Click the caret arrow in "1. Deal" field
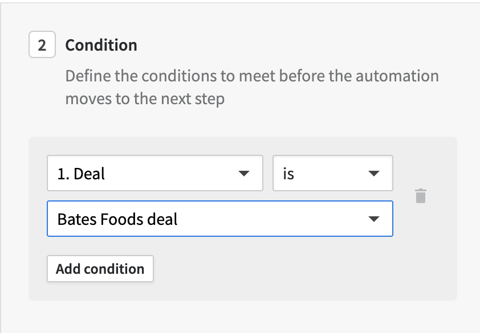Viewport: 480px width, 333px height. coord(244,174)
